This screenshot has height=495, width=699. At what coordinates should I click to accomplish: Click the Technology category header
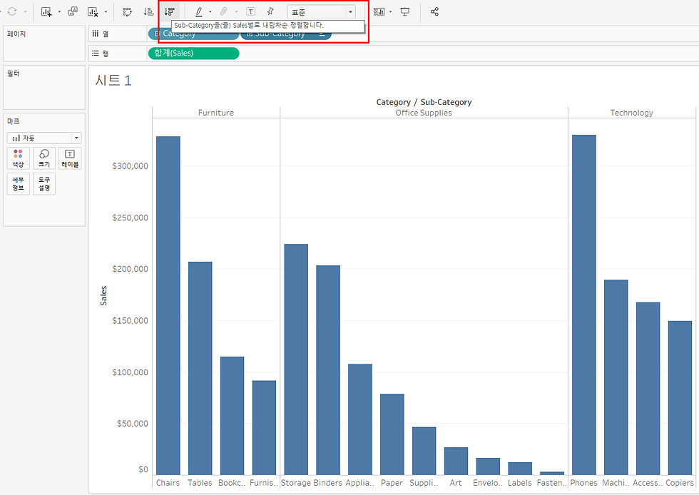(x=632, y=113)
